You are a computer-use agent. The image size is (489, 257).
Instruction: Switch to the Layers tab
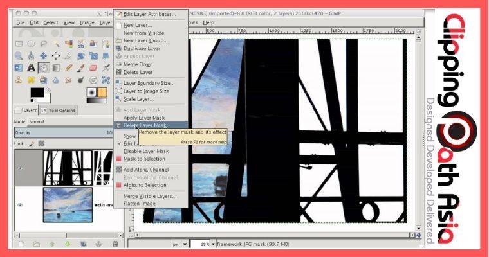(26, 111)
